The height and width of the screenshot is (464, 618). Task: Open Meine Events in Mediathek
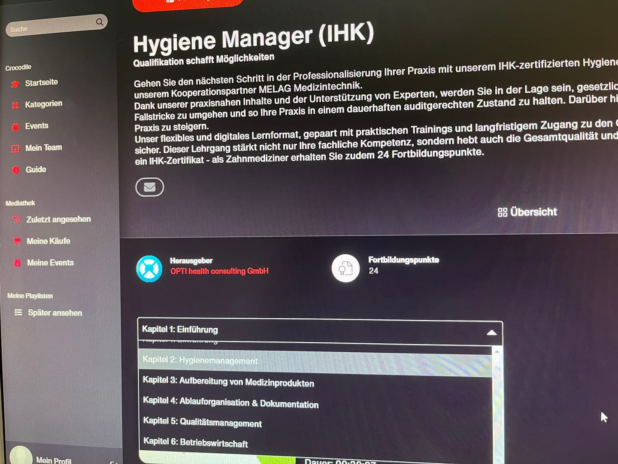[50, 263]
